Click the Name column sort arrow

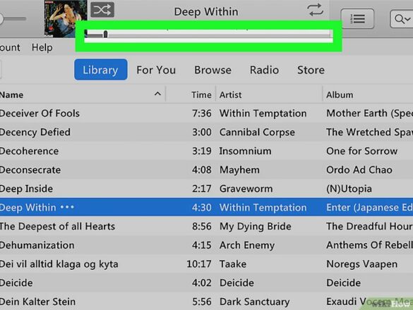click(x=157, y=94)
